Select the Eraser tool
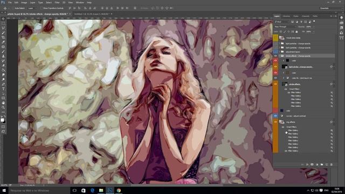This screenshot has height=194, width=345. click(3, 66)
